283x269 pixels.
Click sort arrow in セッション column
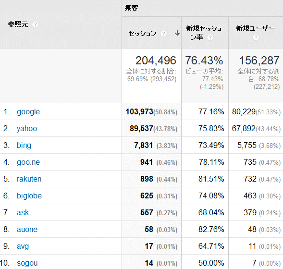(177, 33)
